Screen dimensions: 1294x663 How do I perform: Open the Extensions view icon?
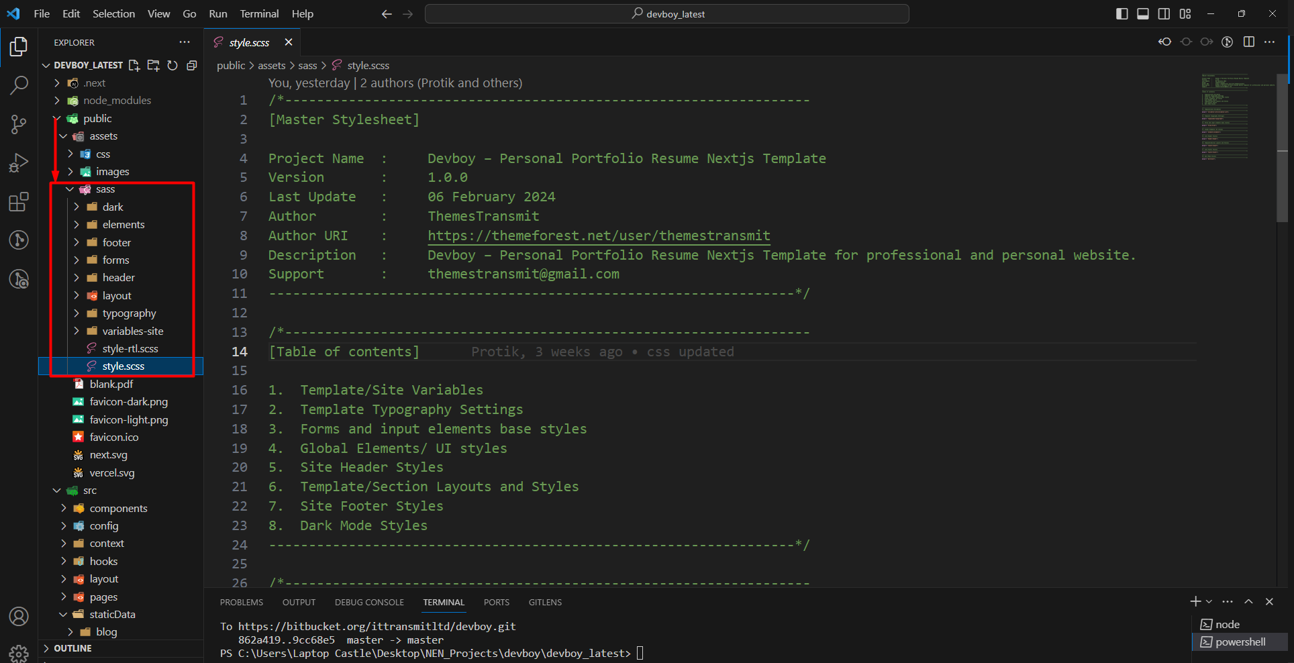[x=19, y=202]
